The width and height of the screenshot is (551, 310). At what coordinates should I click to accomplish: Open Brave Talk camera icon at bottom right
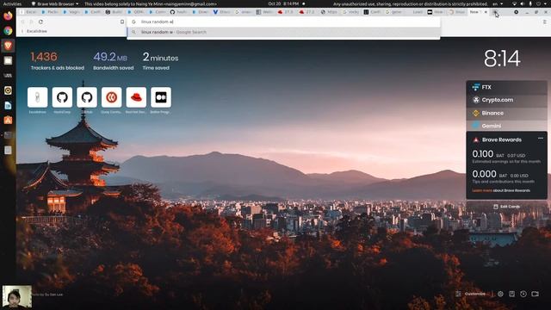535,294
